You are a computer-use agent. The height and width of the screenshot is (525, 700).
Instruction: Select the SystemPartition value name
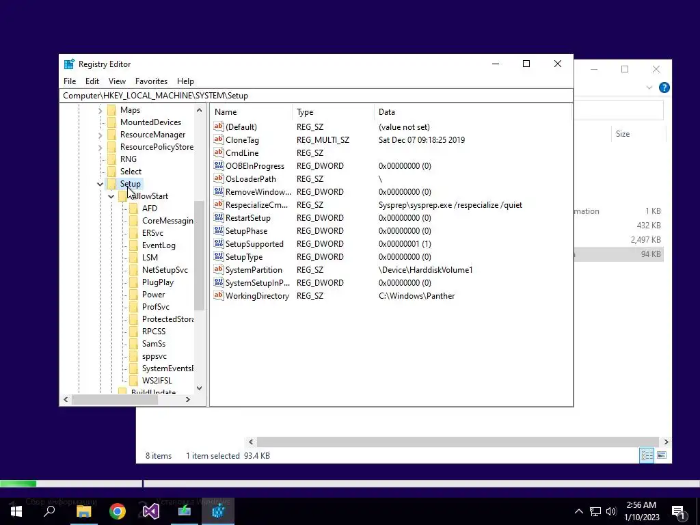(x=254, y=270)
